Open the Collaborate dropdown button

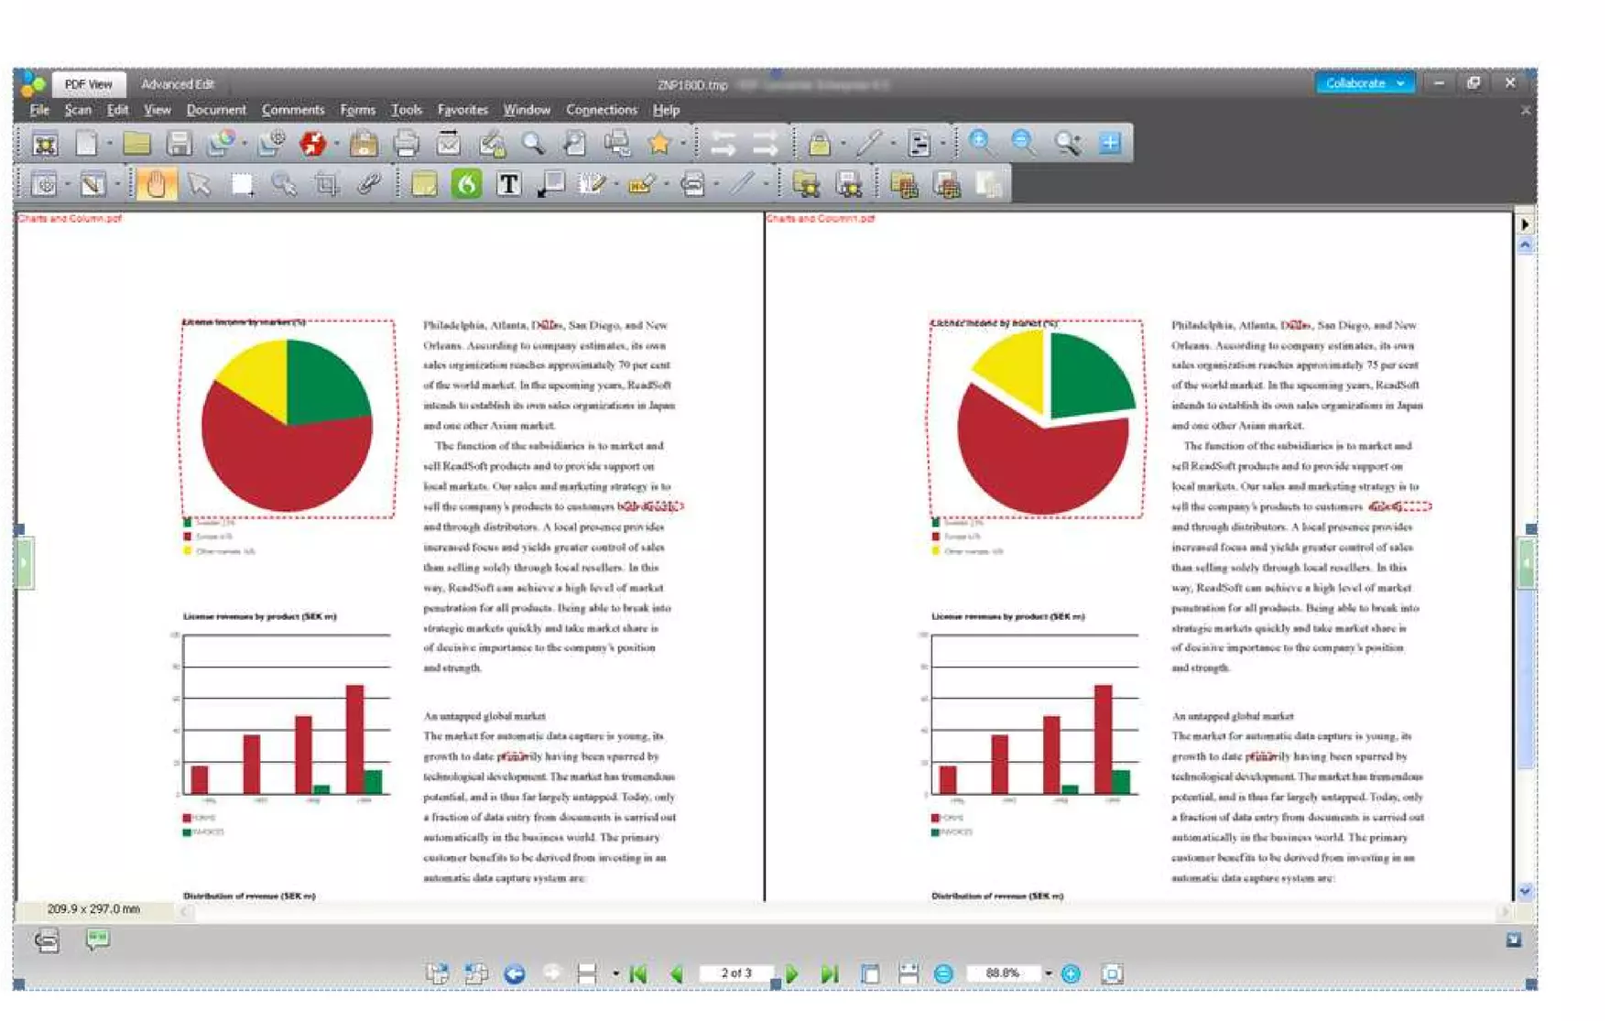pos(1365,83)
